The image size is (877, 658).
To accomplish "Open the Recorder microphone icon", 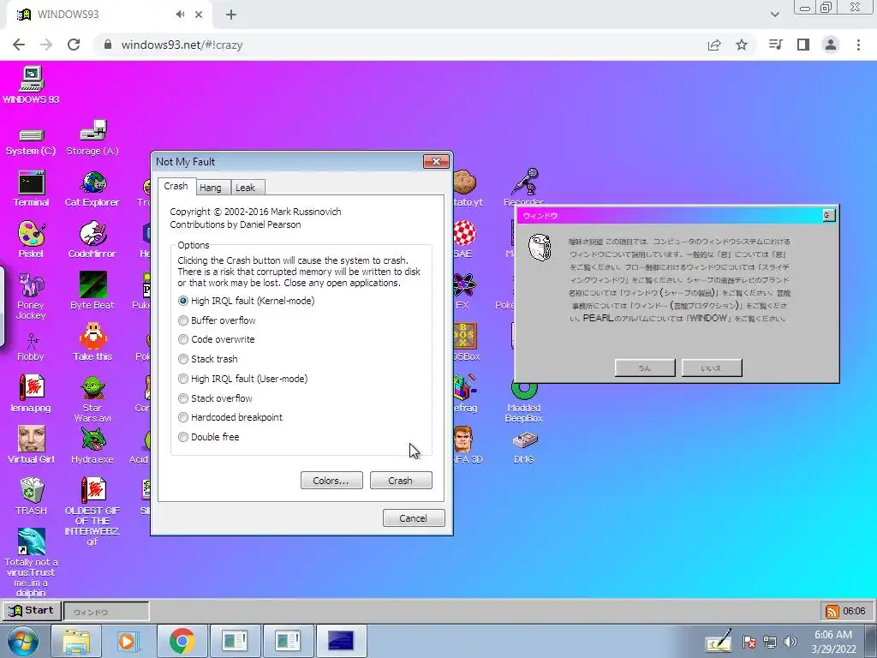I will click(x=524, y=188).
